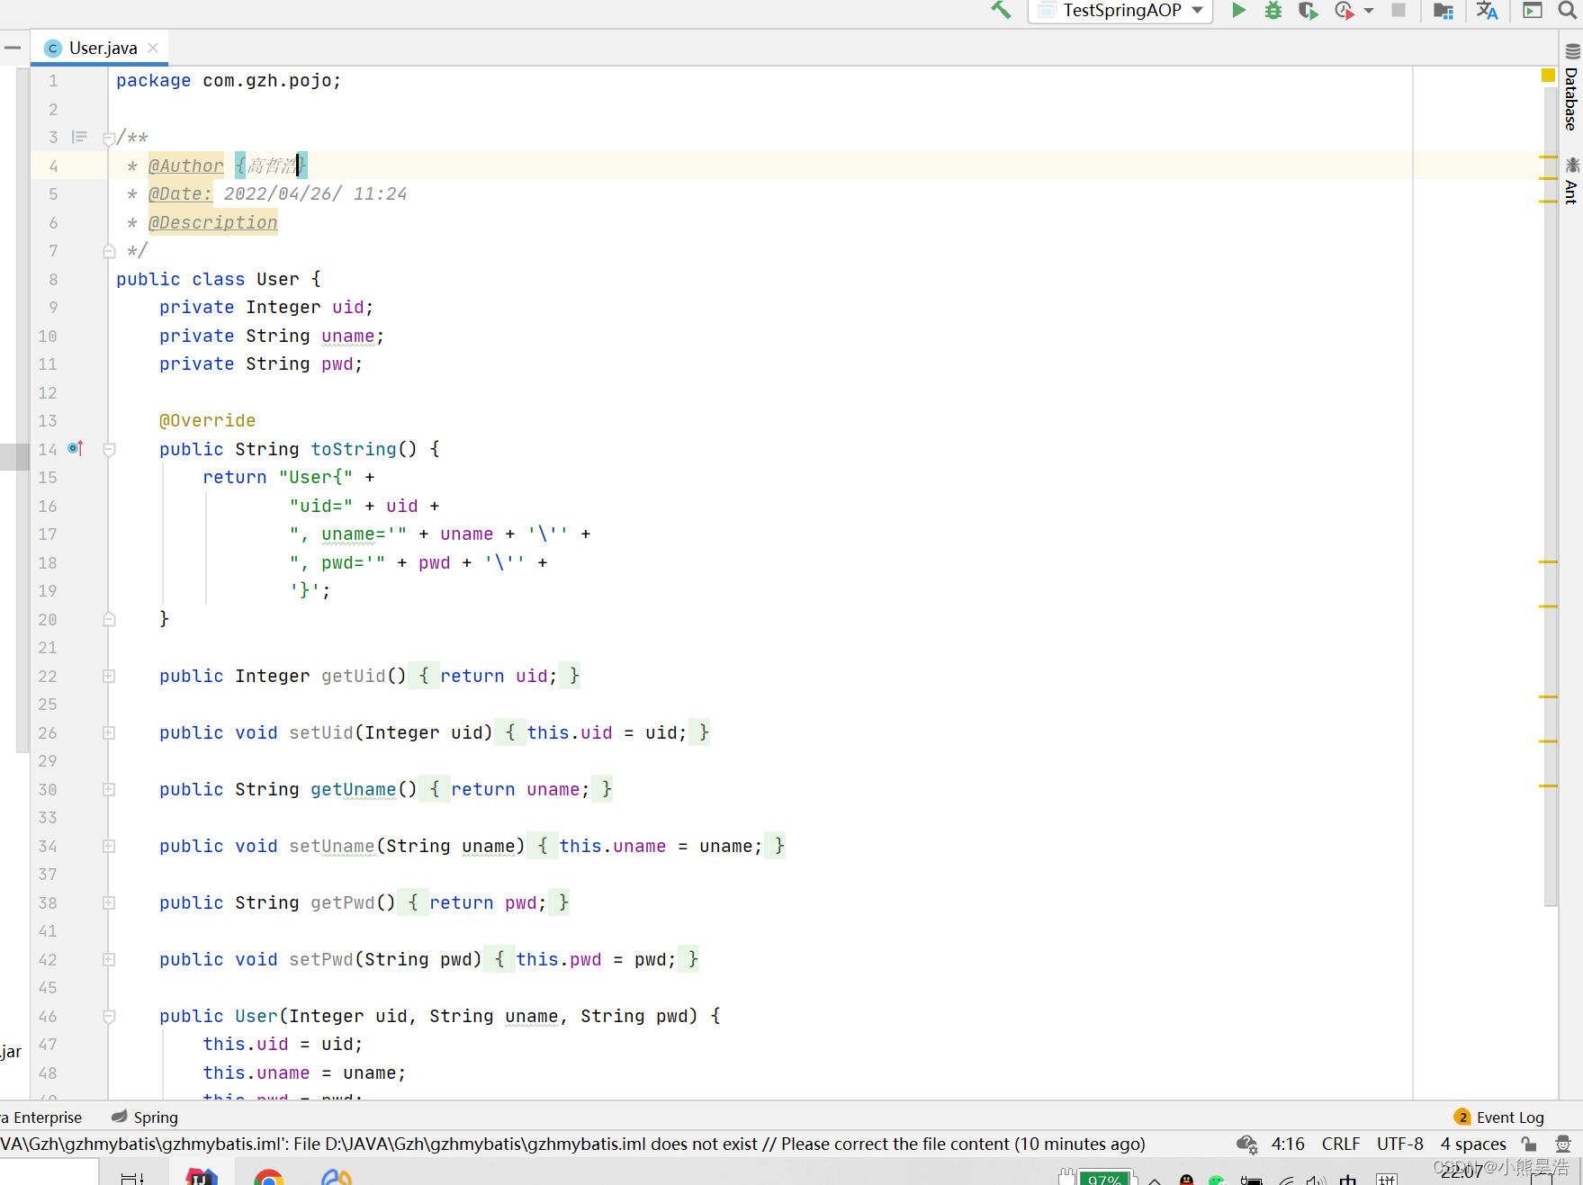
Task: Click the warning stripe marker next to line 18
Action: click(1548, 561)
